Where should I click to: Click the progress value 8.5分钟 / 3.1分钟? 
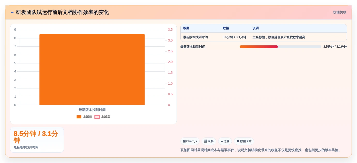(335, 47)
